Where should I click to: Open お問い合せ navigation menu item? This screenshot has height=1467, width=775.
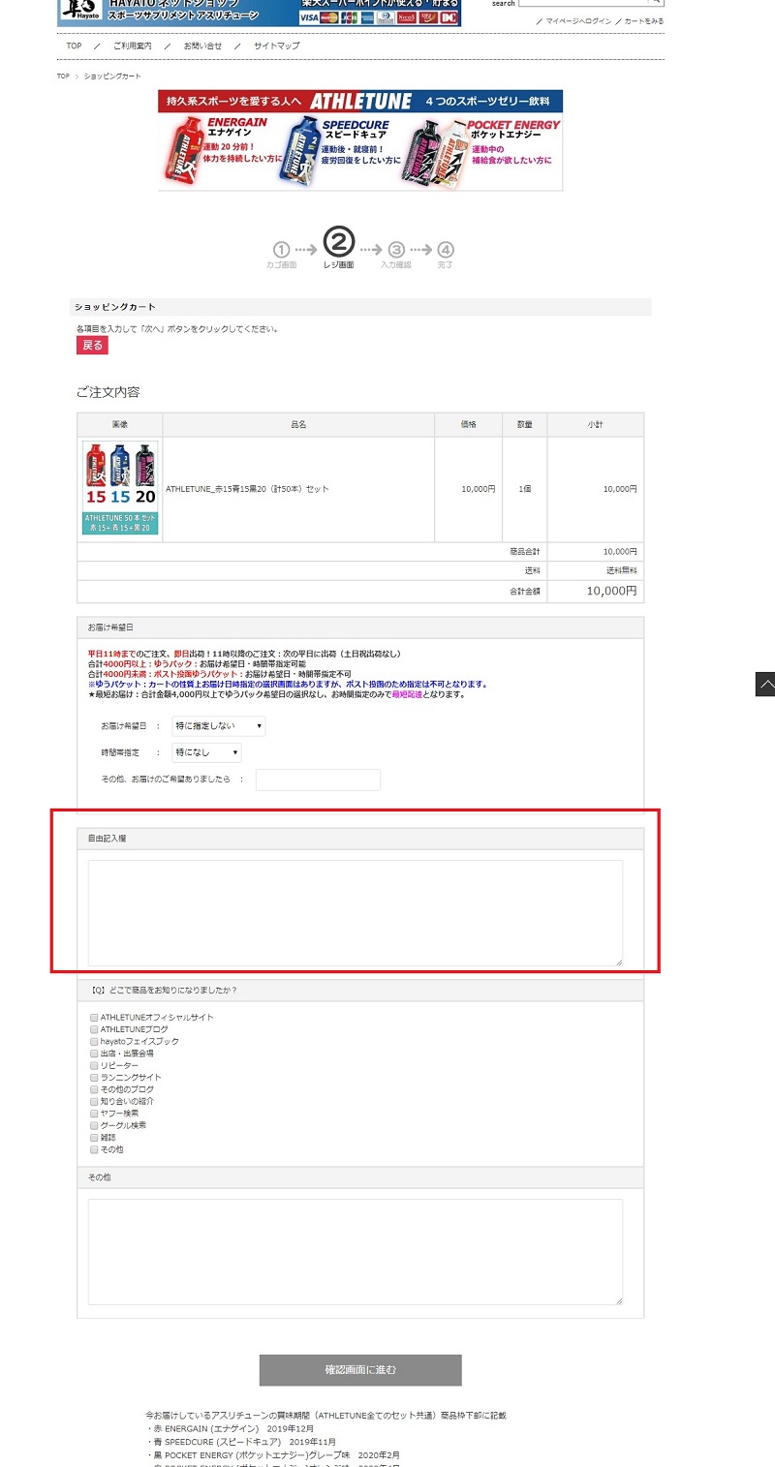coord(202,46)
